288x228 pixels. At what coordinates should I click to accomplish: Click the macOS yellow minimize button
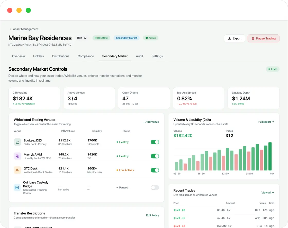[x=19, y=10]
